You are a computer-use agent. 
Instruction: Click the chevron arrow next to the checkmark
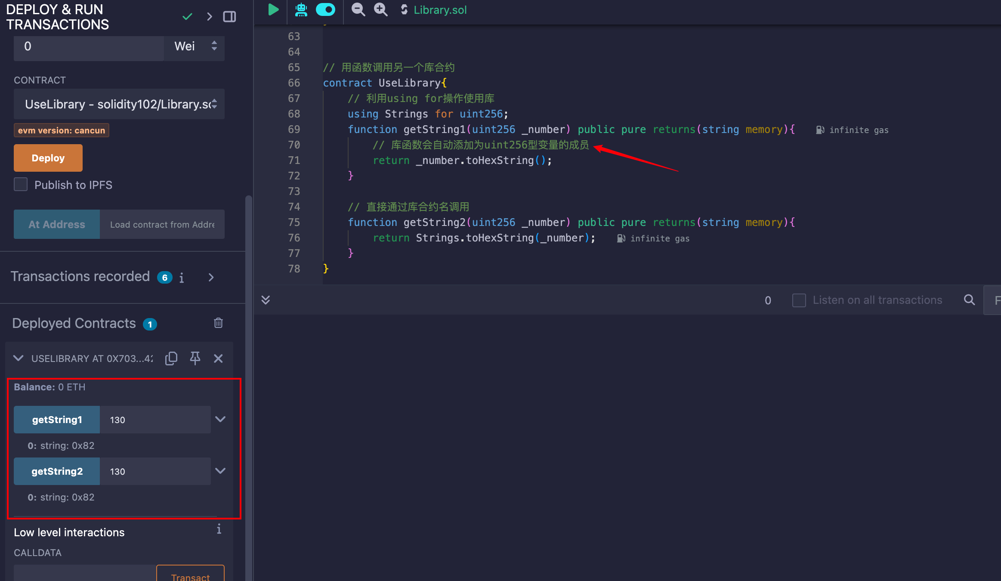click(210, 17)
